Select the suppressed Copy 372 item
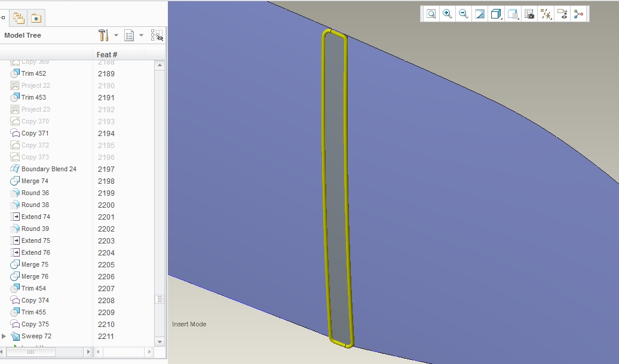Viewport: 619px width, 364px height. click(35, 145)
